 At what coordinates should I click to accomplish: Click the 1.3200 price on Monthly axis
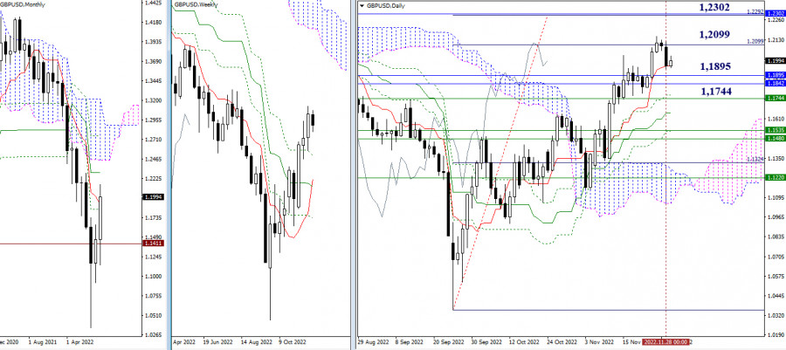pos(152,100)
